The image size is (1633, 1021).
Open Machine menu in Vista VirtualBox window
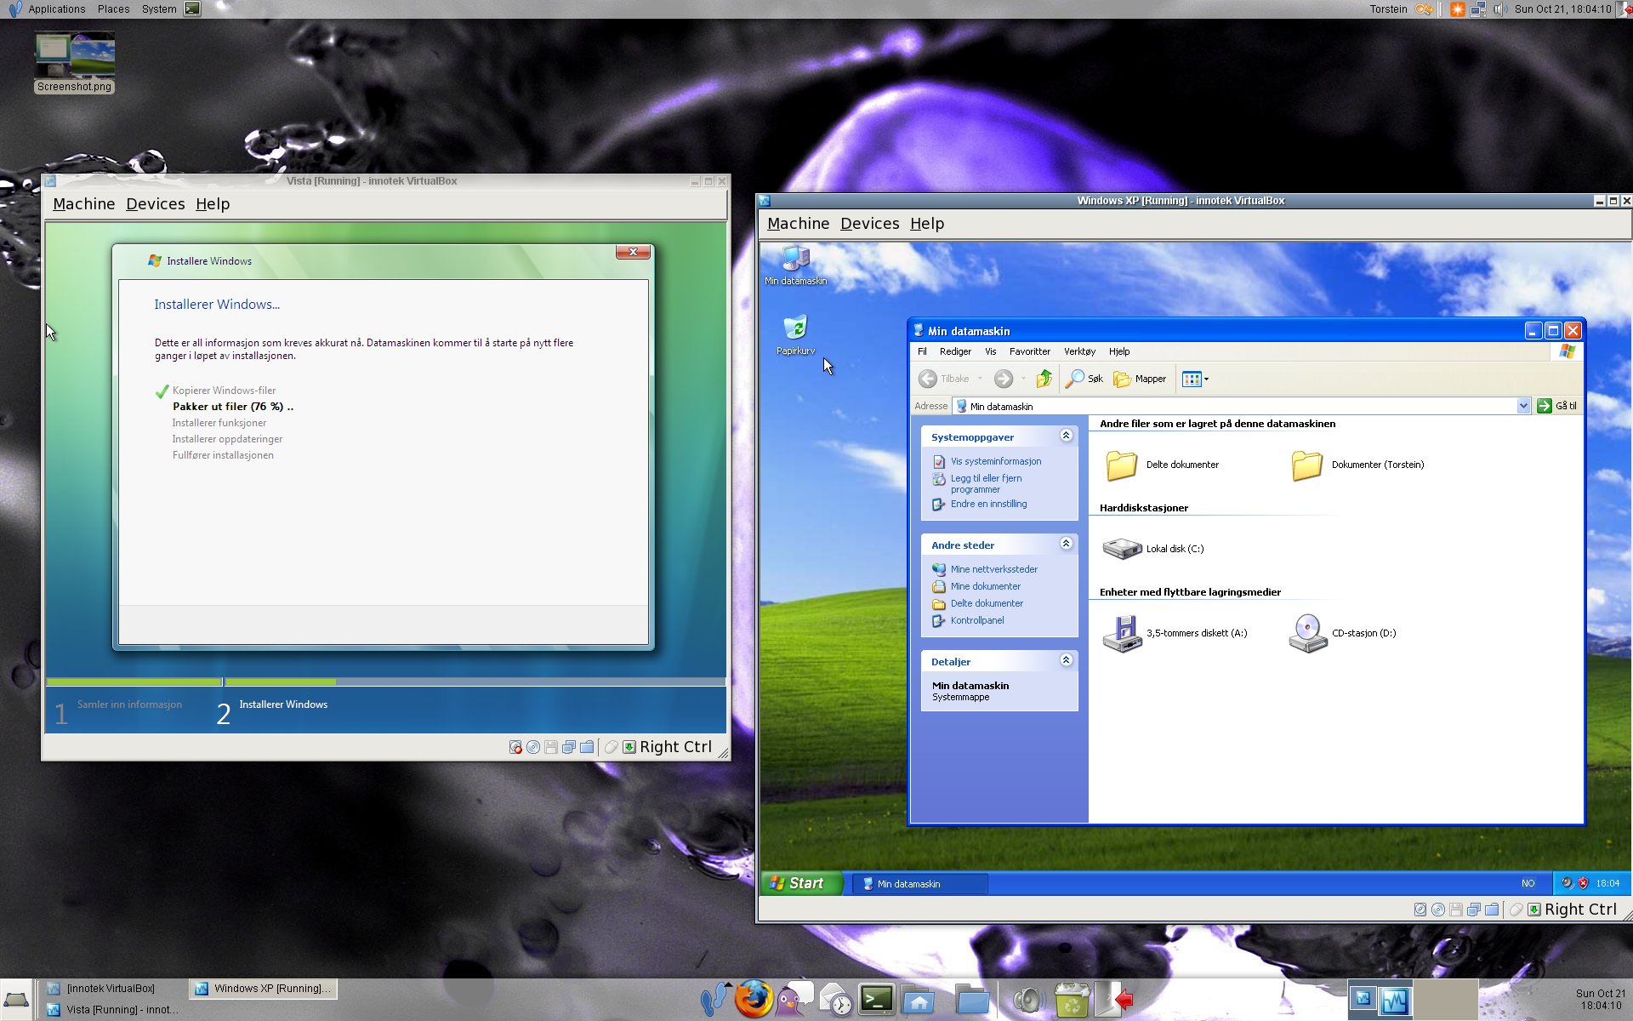pos(83,204)
